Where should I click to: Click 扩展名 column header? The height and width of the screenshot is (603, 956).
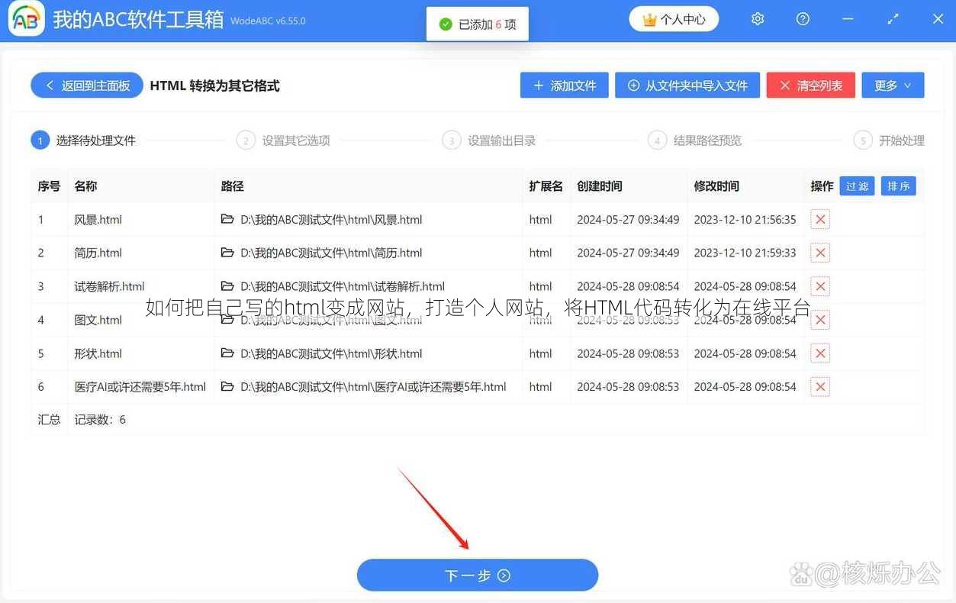(x=546, y=186)
